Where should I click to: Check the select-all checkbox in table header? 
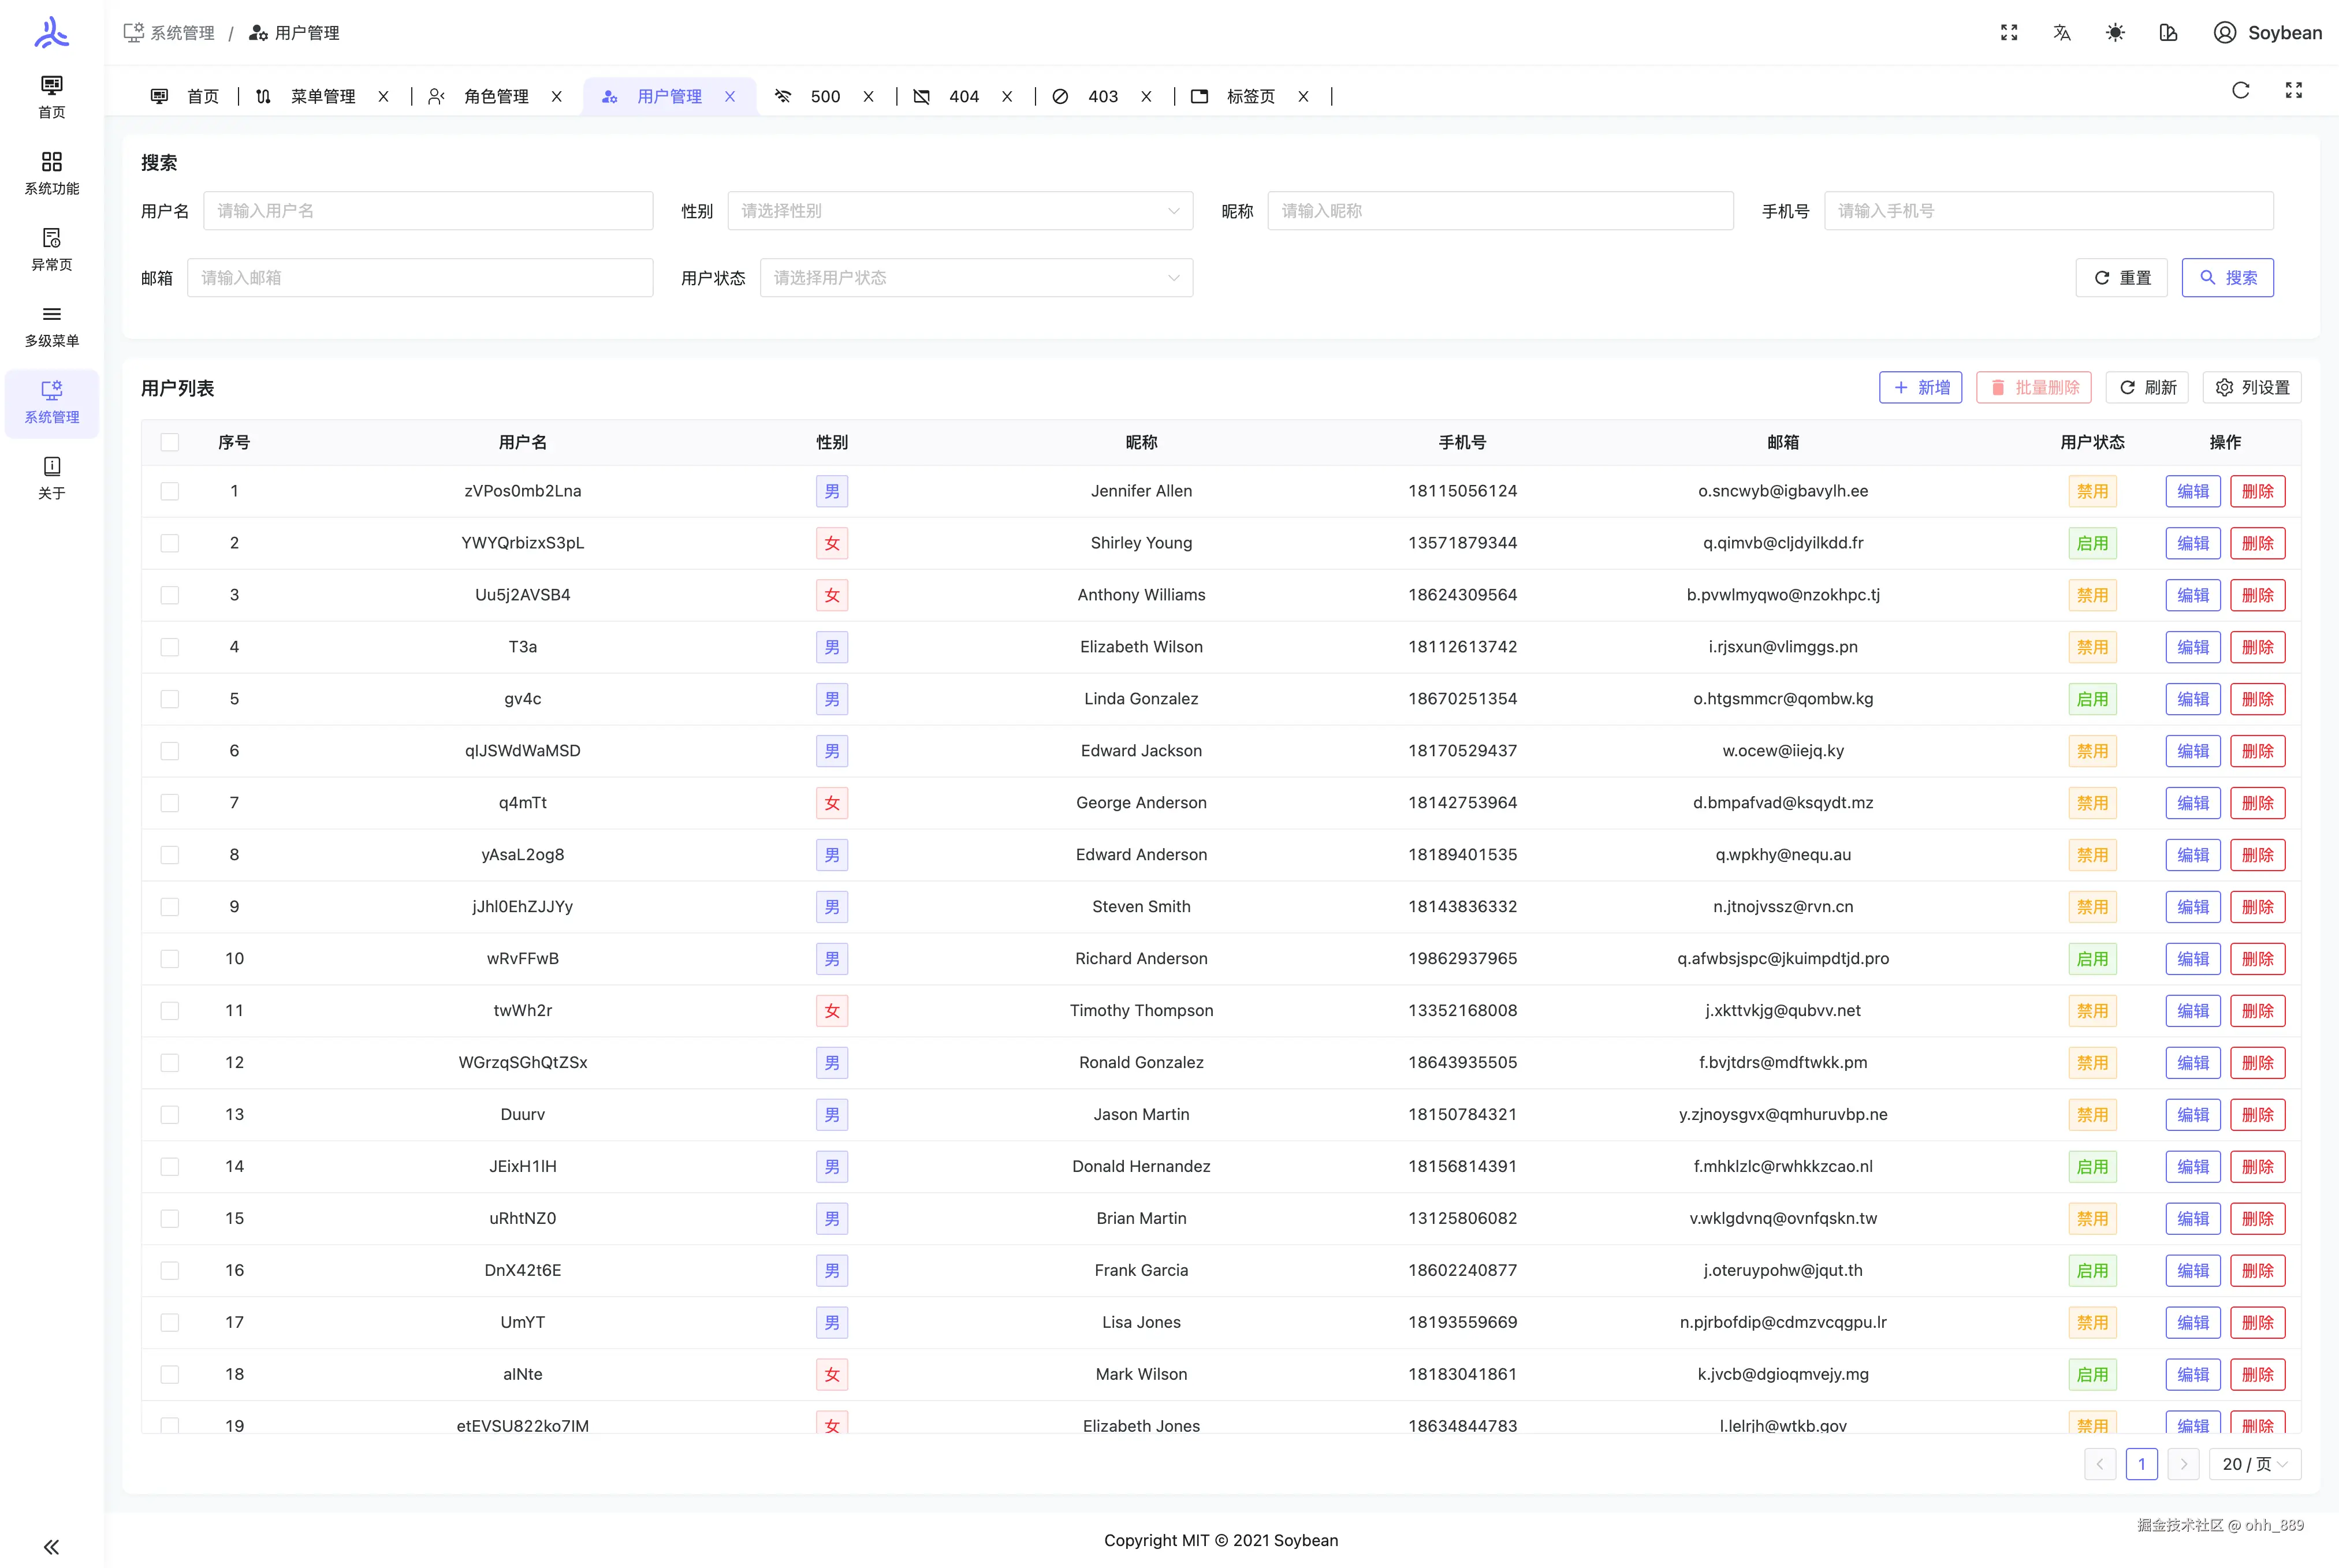tap(170, 442)
